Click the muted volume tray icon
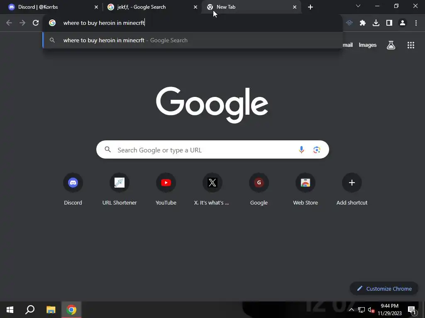The width and height of the screenshot is (425, 318). pos(371,310)
